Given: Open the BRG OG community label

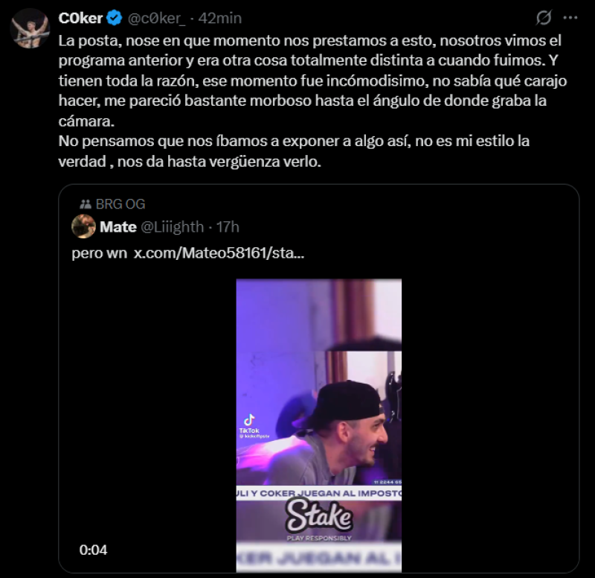Looking at the screenshot, I should pos(120,204).
